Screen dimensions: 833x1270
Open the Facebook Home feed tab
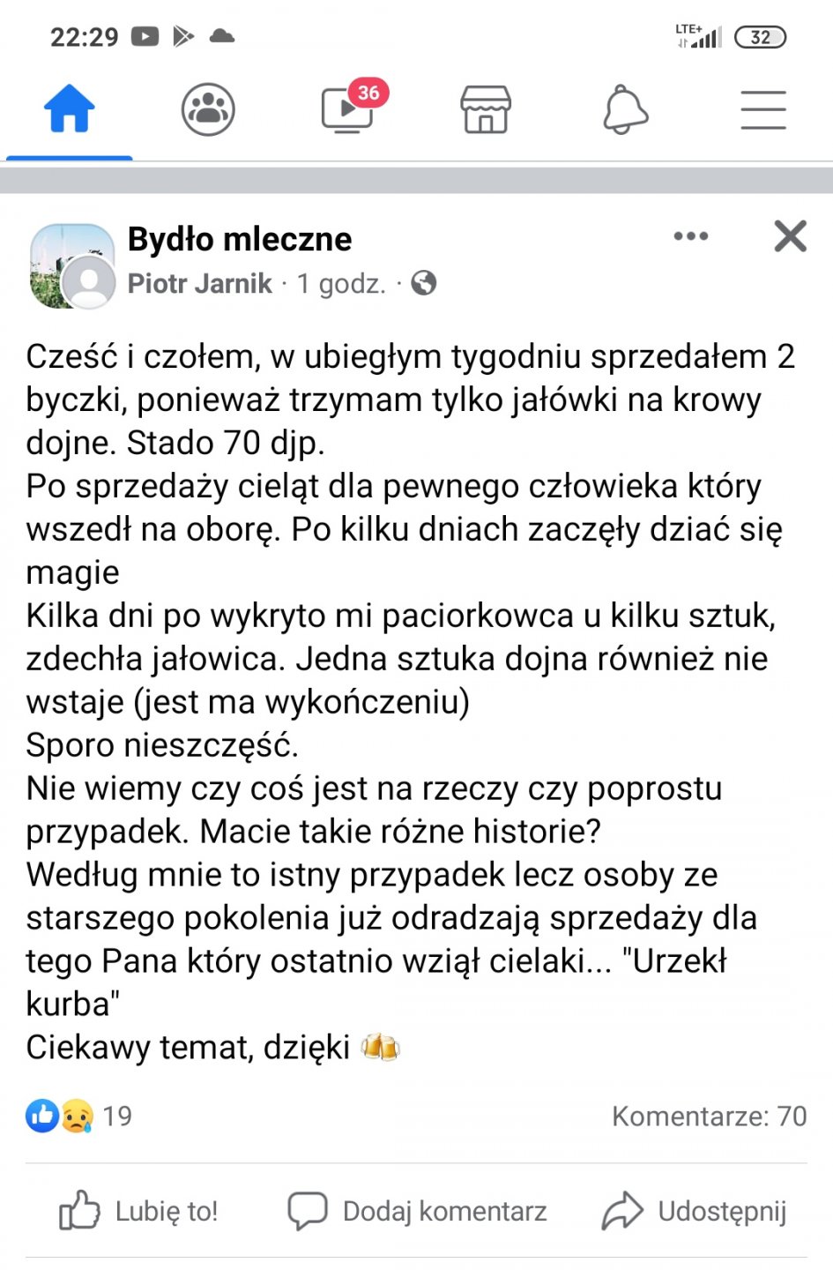tap(69, 109)
